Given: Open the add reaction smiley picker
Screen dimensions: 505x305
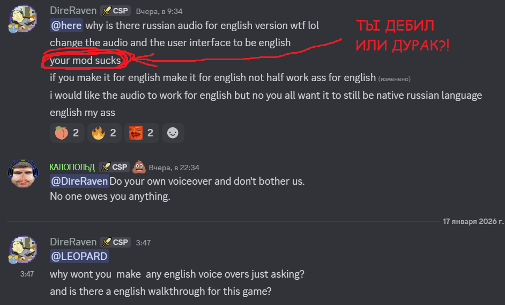Looking at the screenshot, I should point(173,133).
